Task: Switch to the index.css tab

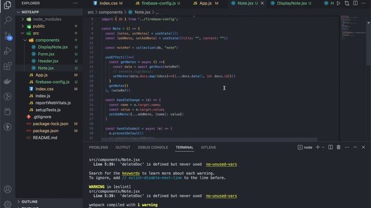Action: [108, 3]
